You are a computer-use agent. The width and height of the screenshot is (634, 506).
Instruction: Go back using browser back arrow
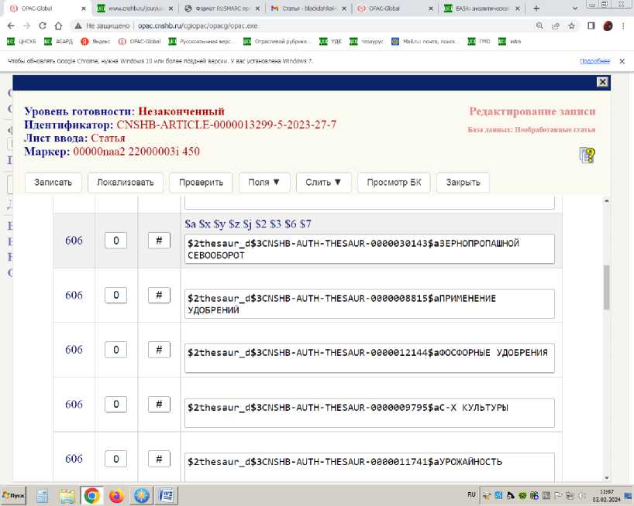coord(11,26)
